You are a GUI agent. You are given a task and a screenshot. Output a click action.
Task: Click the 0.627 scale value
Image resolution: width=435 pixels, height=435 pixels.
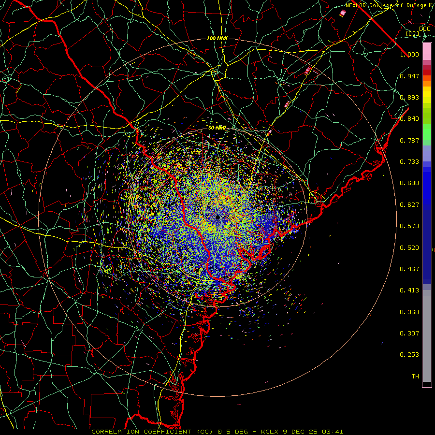tap(409, 205)
